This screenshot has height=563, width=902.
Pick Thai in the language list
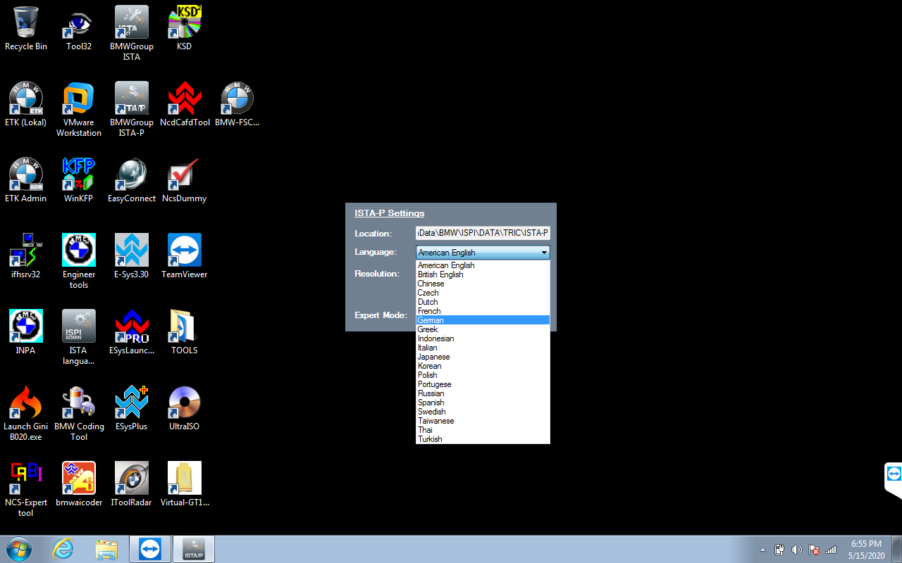[483, 430]
